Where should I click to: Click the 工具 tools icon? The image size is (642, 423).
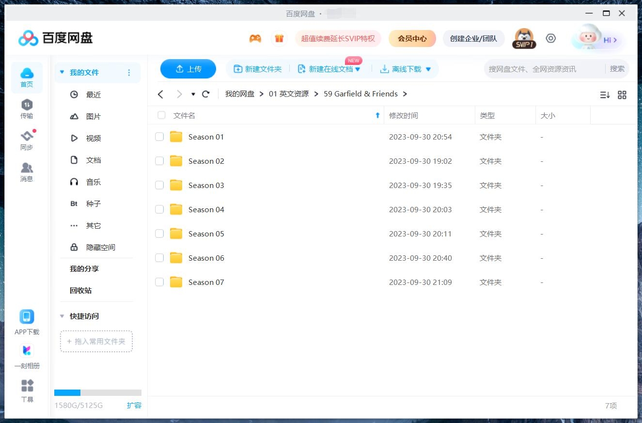(27, 386)
